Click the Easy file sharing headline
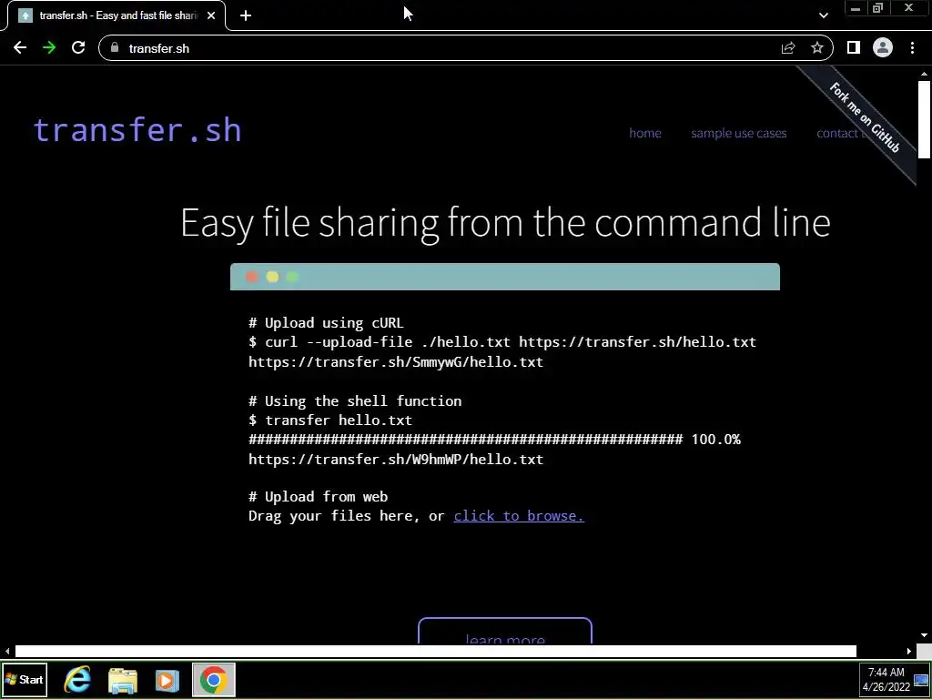 (505, 223)
